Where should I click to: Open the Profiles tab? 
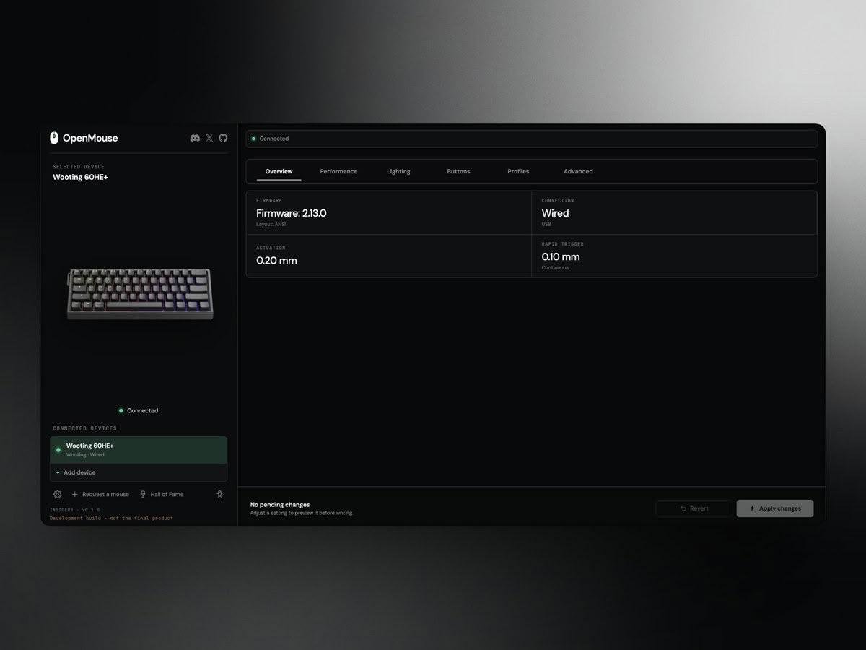[x=518, y=171]
